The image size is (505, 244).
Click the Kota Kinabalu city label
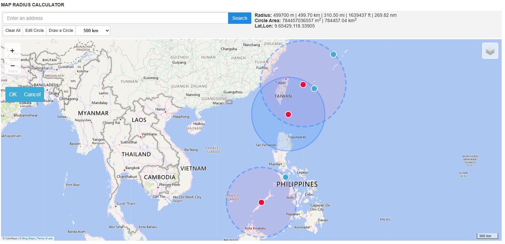[255, 229]
